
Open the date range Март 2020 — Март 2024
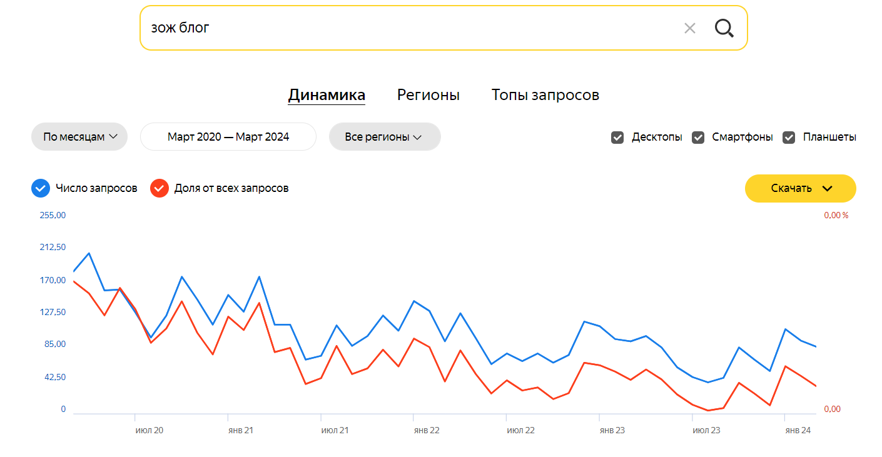[228, 136]
